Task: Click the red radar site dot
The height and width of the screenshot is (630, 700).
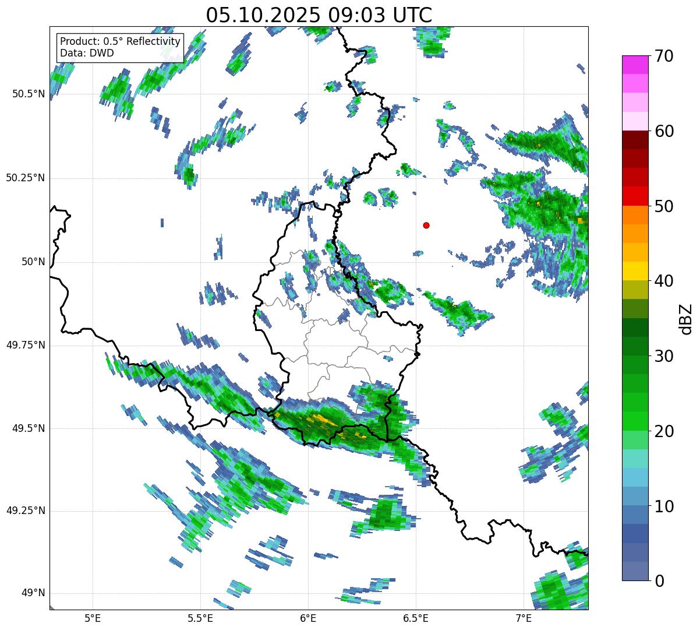Action: tap(426, 225)
